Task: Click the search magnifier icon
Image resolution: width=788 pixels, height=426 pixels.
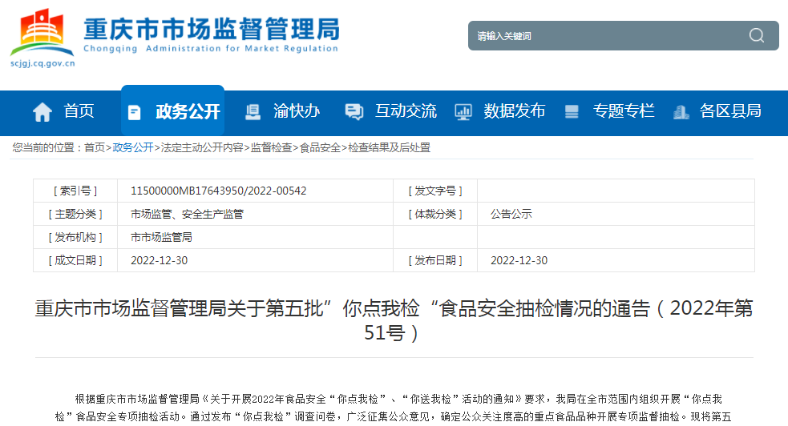Action: point(756,35)
